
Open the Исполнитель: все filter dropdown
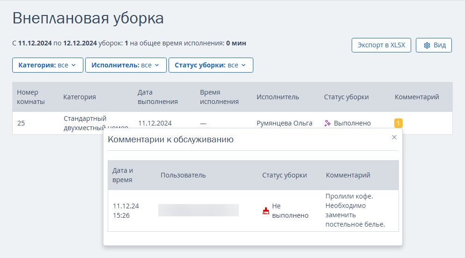point(126,65)
